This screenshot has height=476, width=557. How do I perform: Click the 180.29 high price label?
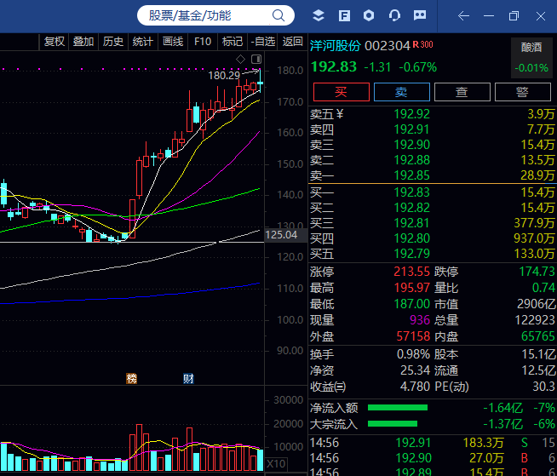224,75
